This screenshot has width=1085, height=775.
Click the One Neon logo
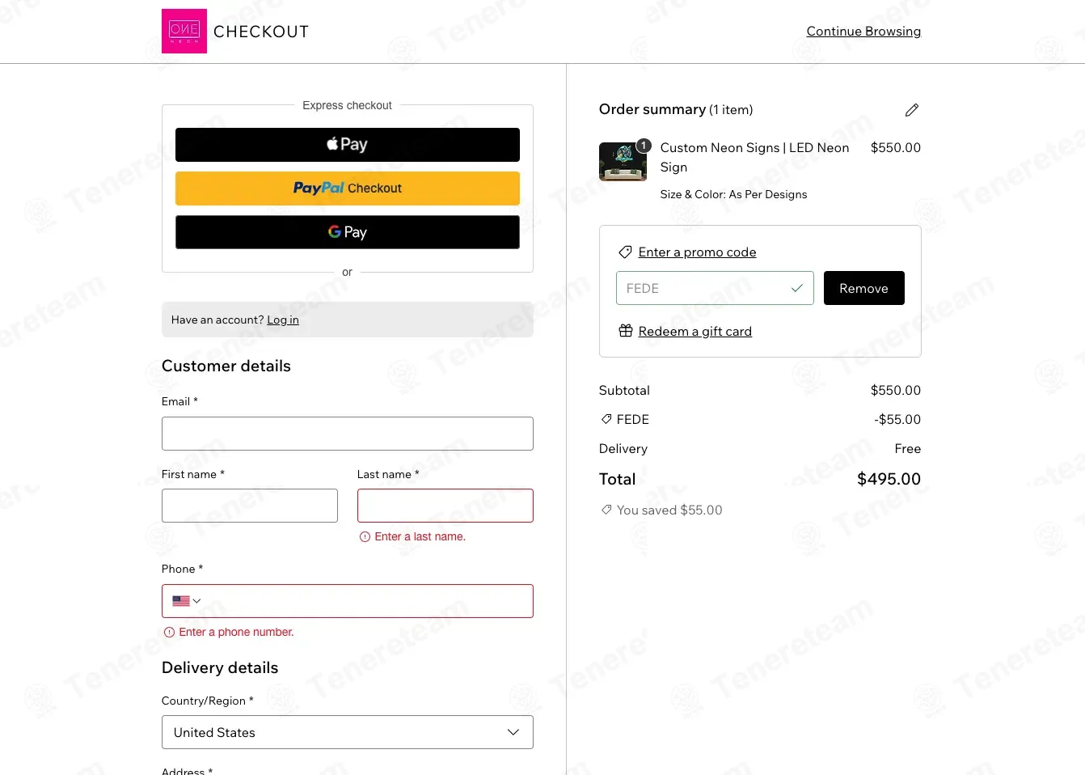coord(184,31)
